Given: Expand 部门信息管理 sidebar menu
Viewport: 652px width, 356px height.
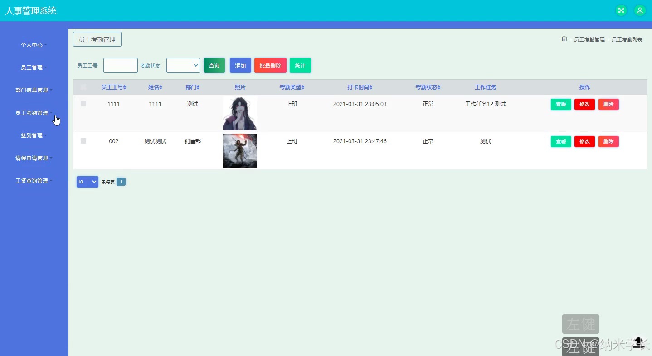Looking at the screenshot, I should point(34,90).
